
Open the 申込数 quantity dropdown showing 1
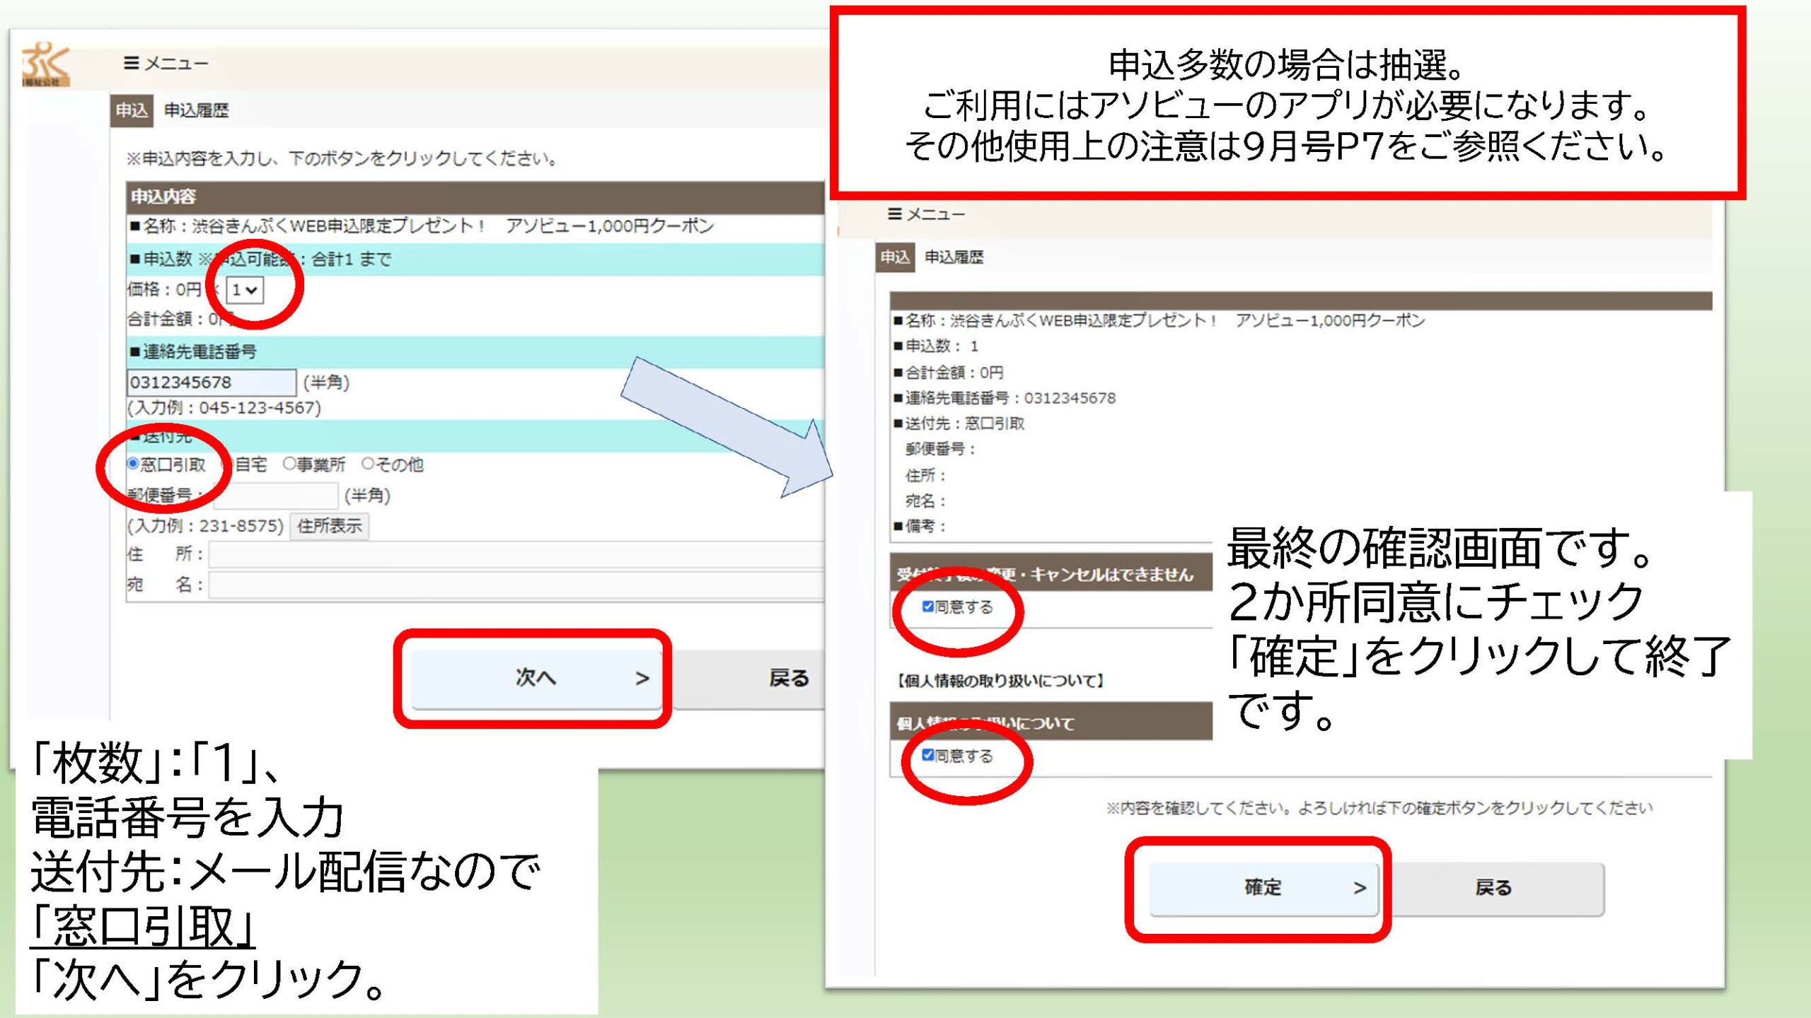[245, 290]
